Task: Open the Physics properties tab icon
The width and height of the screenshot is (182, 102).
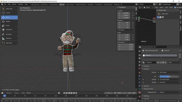Action: point(140,82)
